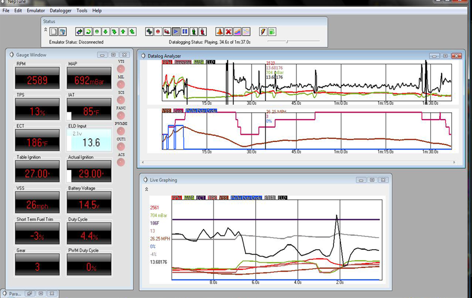Viewport: 472px width, 298px height.
Task: Click the red figure icon in Status toolbar
Action: (203, 32)
